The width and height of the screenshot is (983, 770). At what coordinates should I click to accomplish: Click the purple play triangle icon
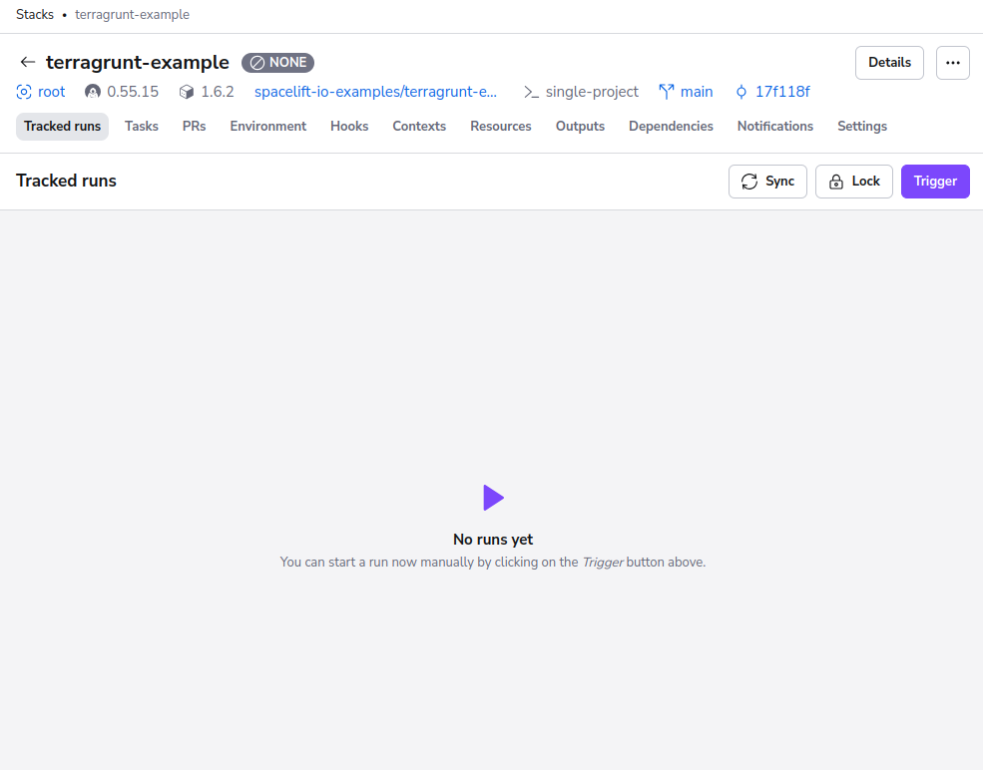coord(492,497)
